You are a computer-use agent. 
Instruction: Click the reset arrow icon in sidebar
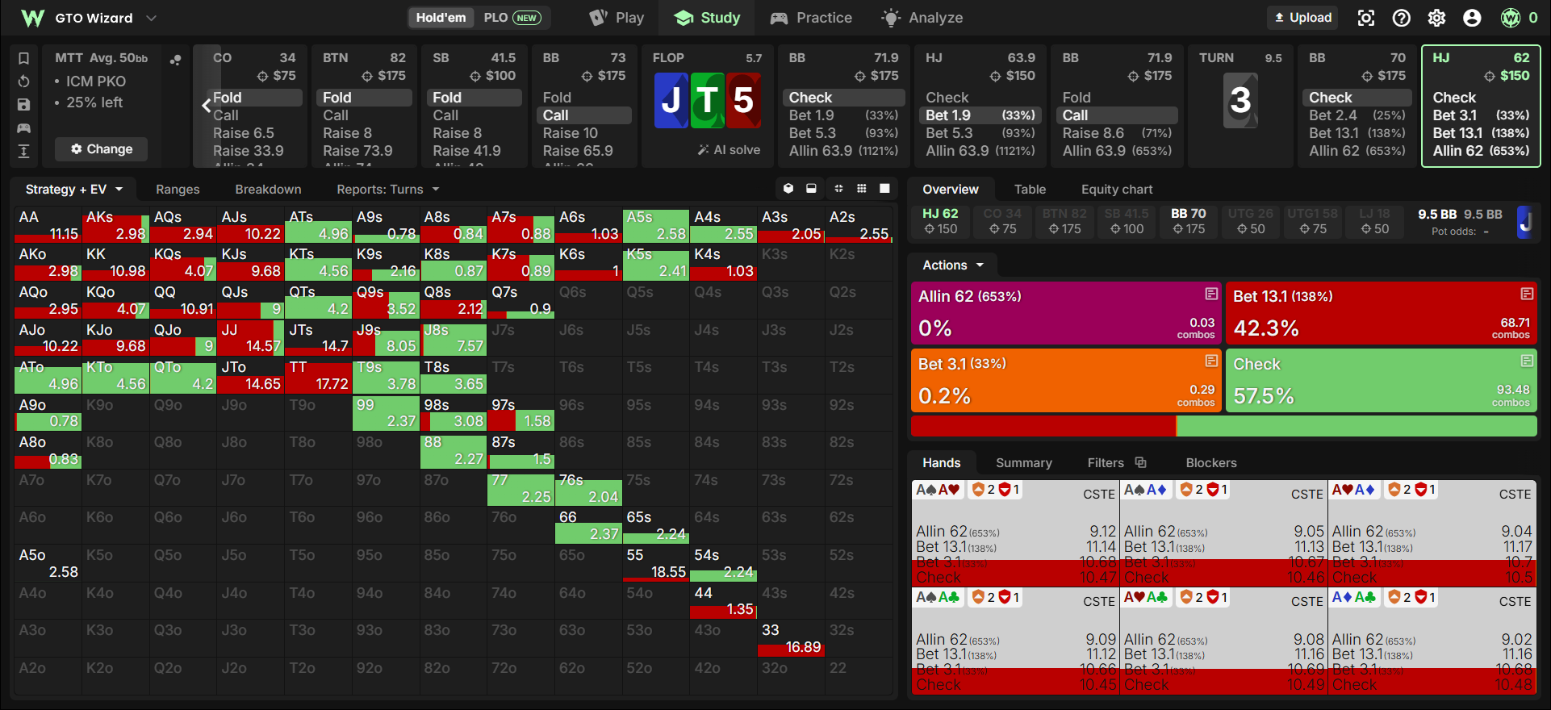point(24,81)
